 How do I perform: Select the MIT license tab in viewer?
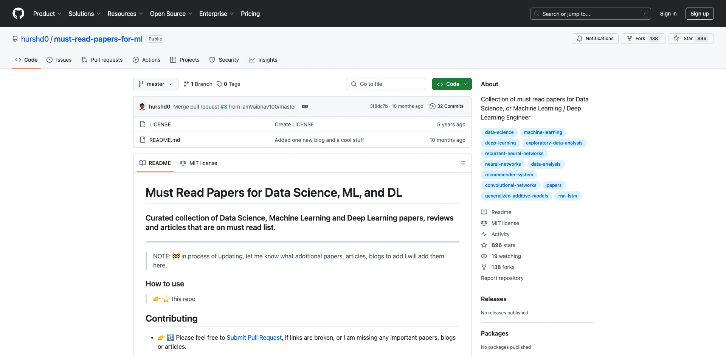(199, 163)
